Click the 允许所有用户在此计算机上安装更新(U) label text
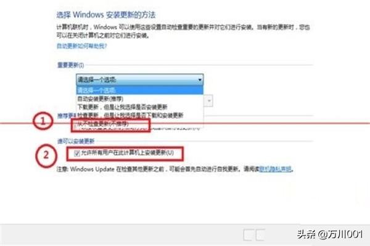370x246 pixels. tap(128, 153)
